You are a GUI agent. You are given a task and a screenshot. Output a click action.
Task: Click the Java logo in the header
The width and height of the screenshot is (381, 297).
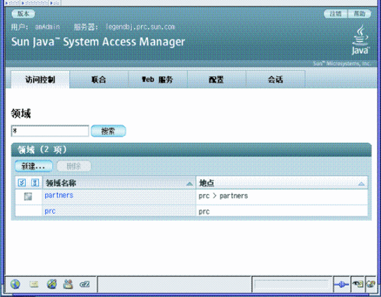(361, 40)
